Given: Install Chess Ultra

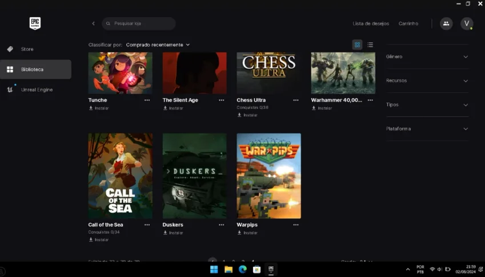Looking at the screenshot, I should click(x=247, y=115).
